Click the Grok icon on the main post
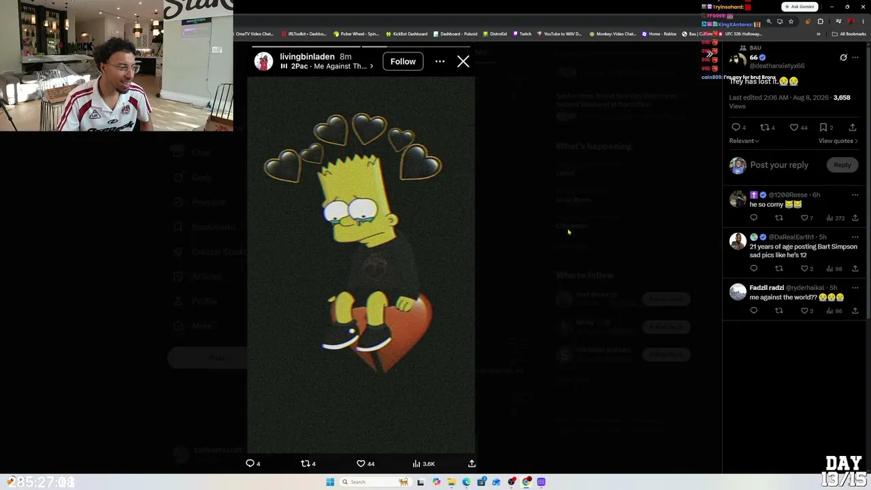Image resolution: width=871 pixels, height=490 pixels. pos(843,58)
